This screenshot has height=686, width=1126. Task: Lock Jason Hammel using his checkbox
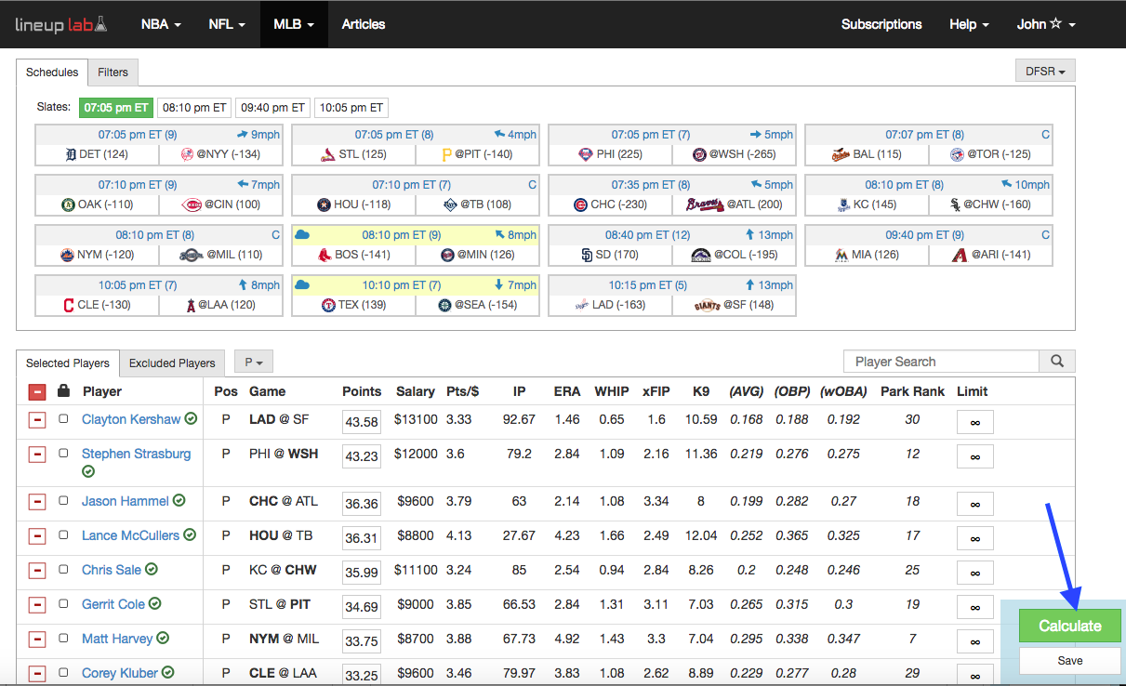click(63, 501)
